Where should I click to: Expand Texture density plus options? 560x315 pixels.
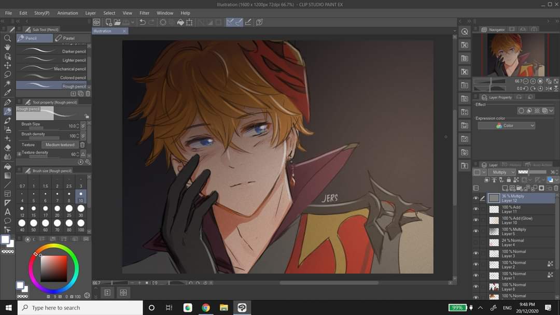(19, 154)
